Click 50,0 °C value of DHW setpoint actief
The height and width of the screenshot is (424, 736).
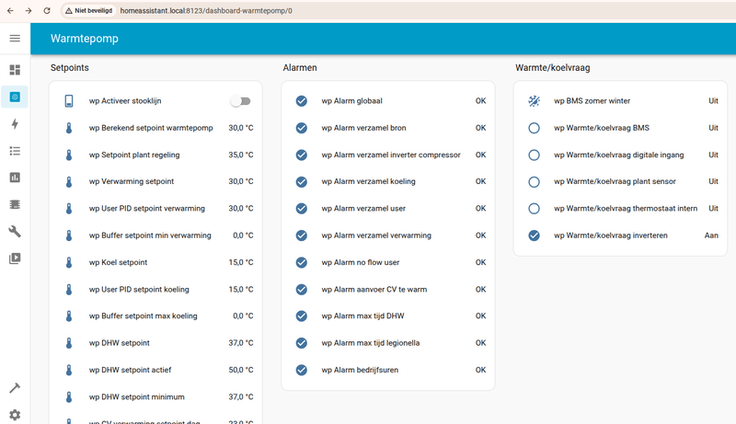241,370
